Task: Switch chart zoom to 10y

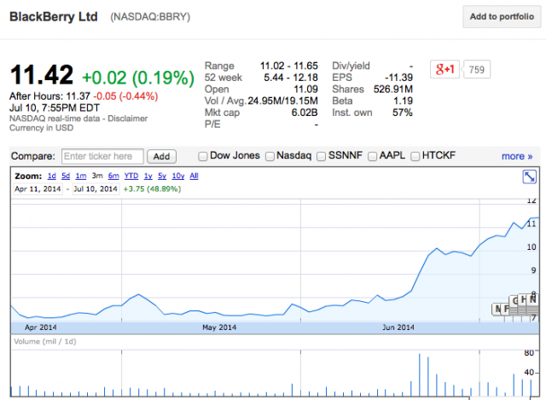Action: pos(178,176)
